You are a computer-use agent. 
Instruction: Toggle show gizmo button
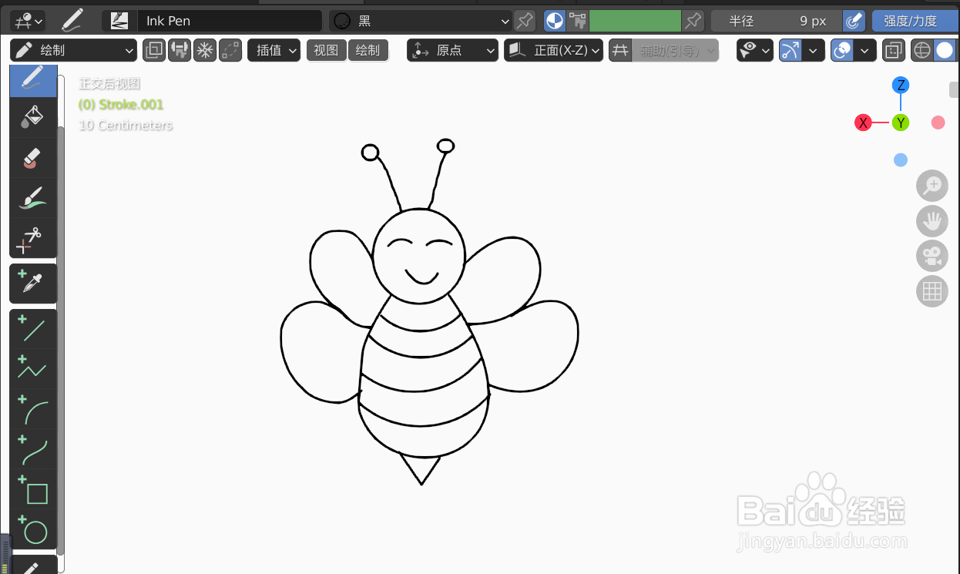(x=790, y=51)
